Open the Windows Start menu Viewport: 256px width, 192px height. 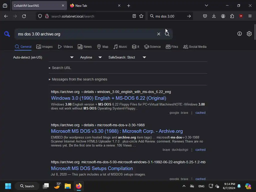8,186
